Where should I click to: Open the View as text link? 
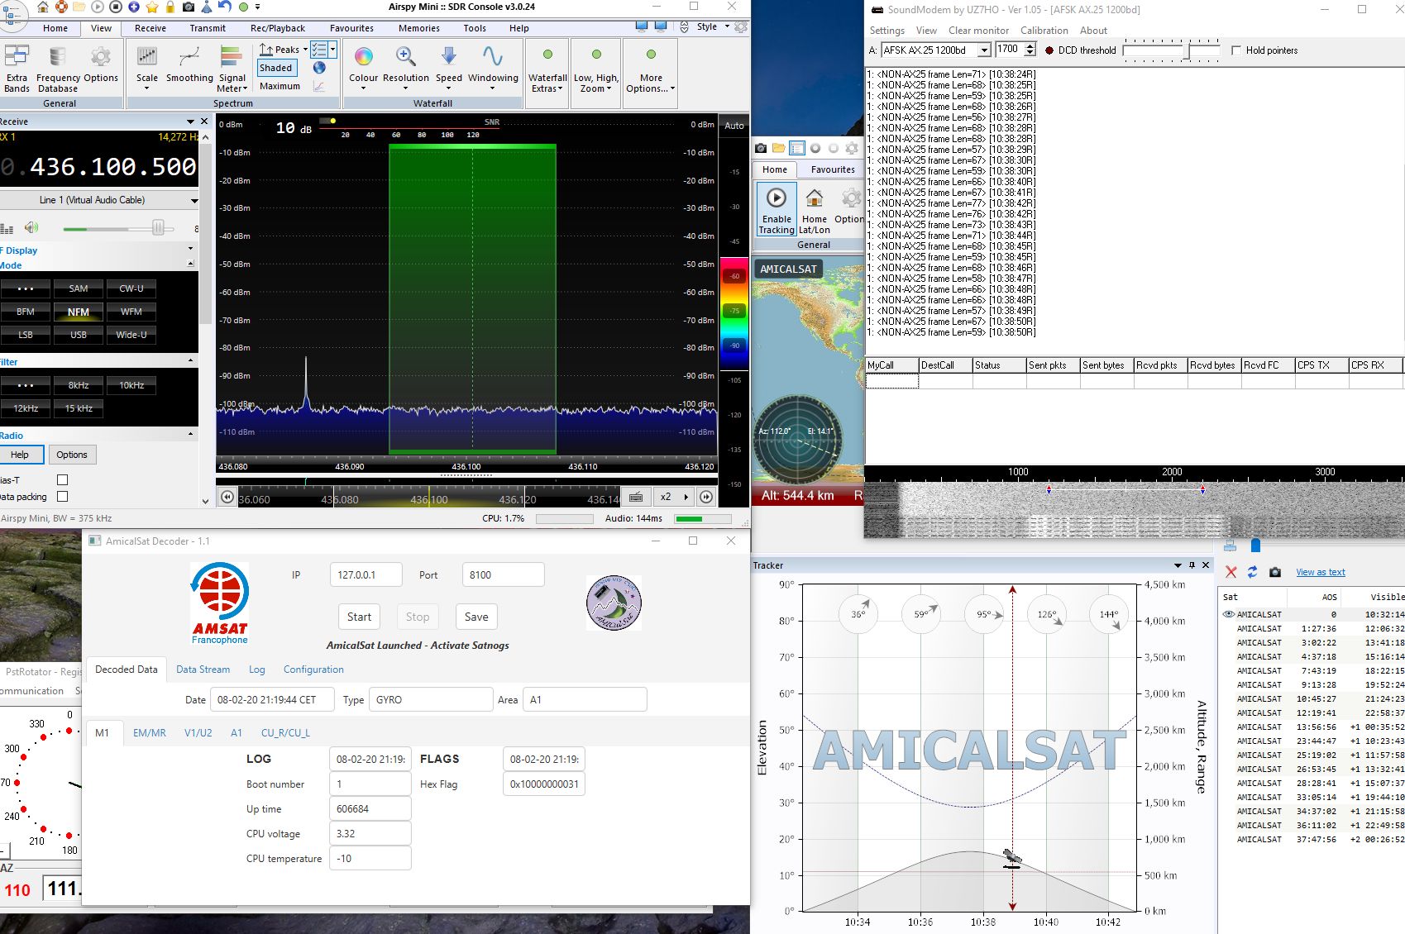point(1320,571)
